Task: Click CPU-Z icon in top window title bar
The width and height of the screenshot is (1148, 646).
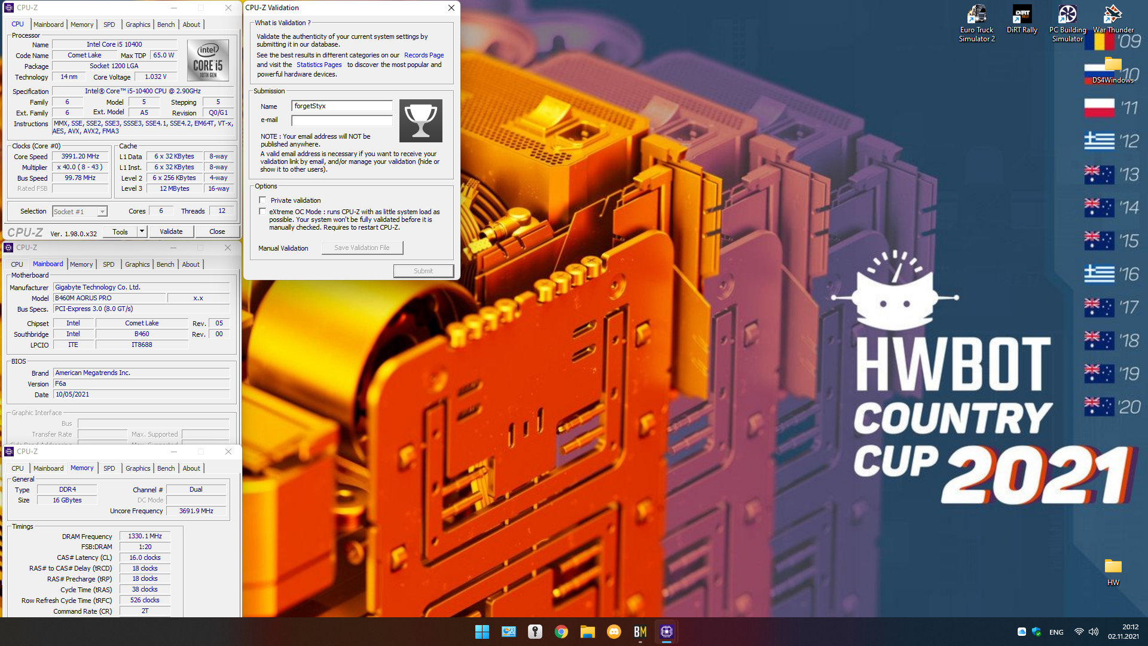Action: [x=9, y=8]
